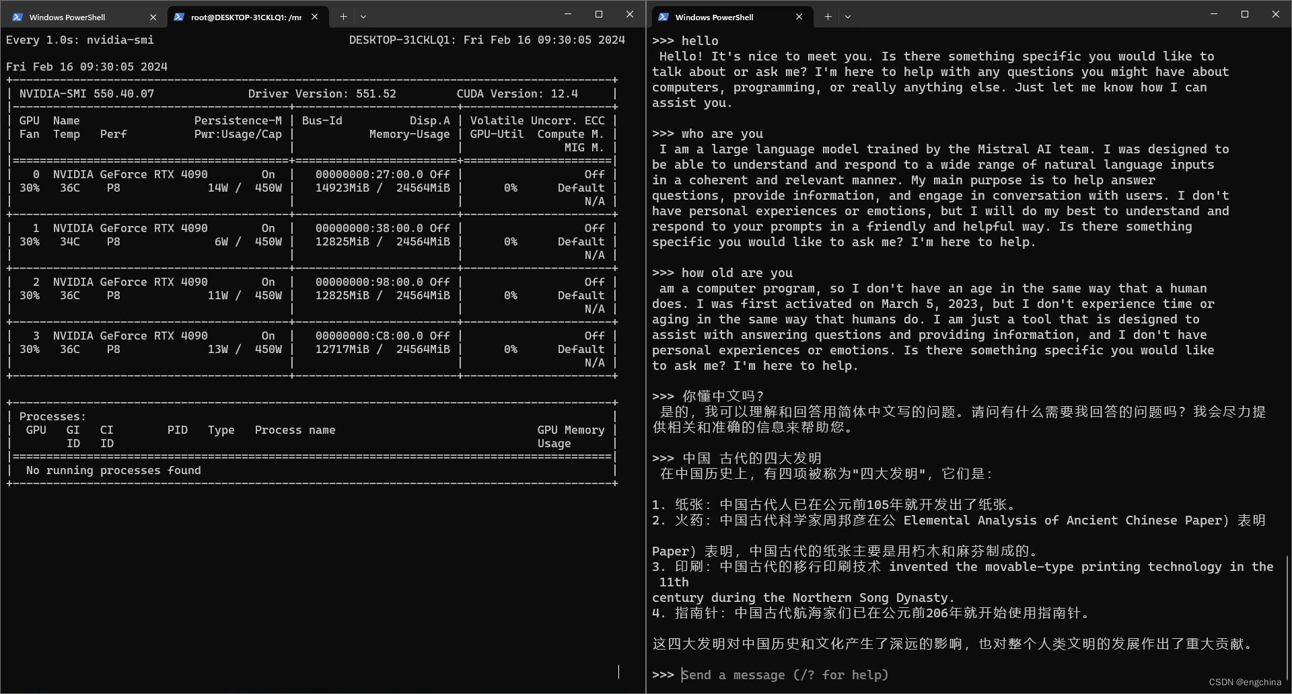The width and height of the screenshot is (1292, 694).
Task: Click GPU 2 bus ID '00000000:98:00.0'
Action: 369,282
